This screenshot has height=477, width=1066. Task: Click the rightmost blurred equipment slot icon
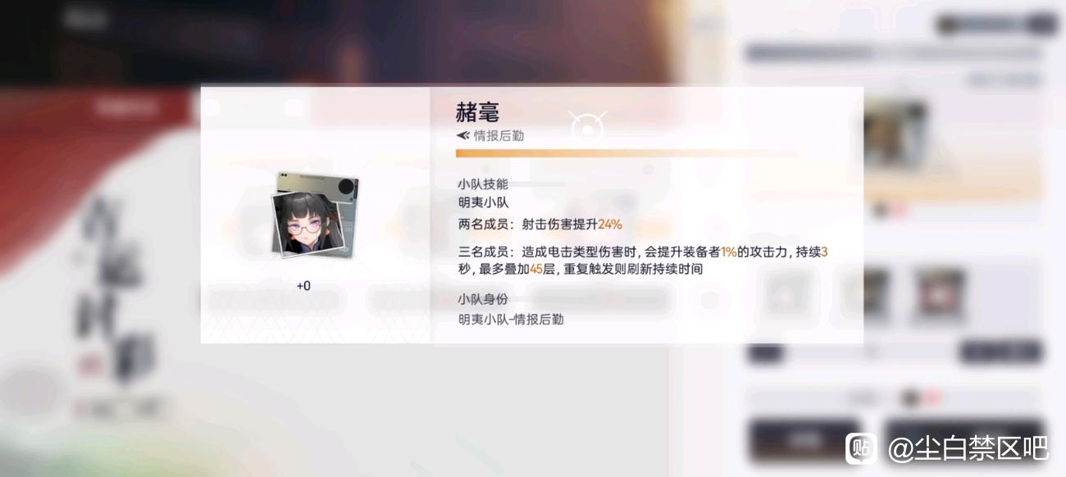[940, 293]
